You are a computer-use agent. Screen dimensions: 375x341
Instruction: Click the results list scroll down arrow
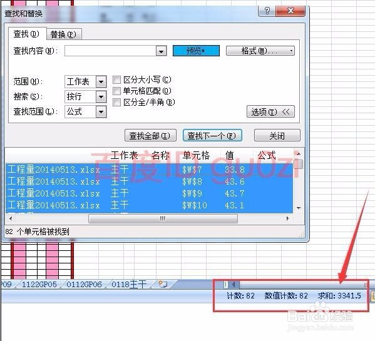pos(299,208)
